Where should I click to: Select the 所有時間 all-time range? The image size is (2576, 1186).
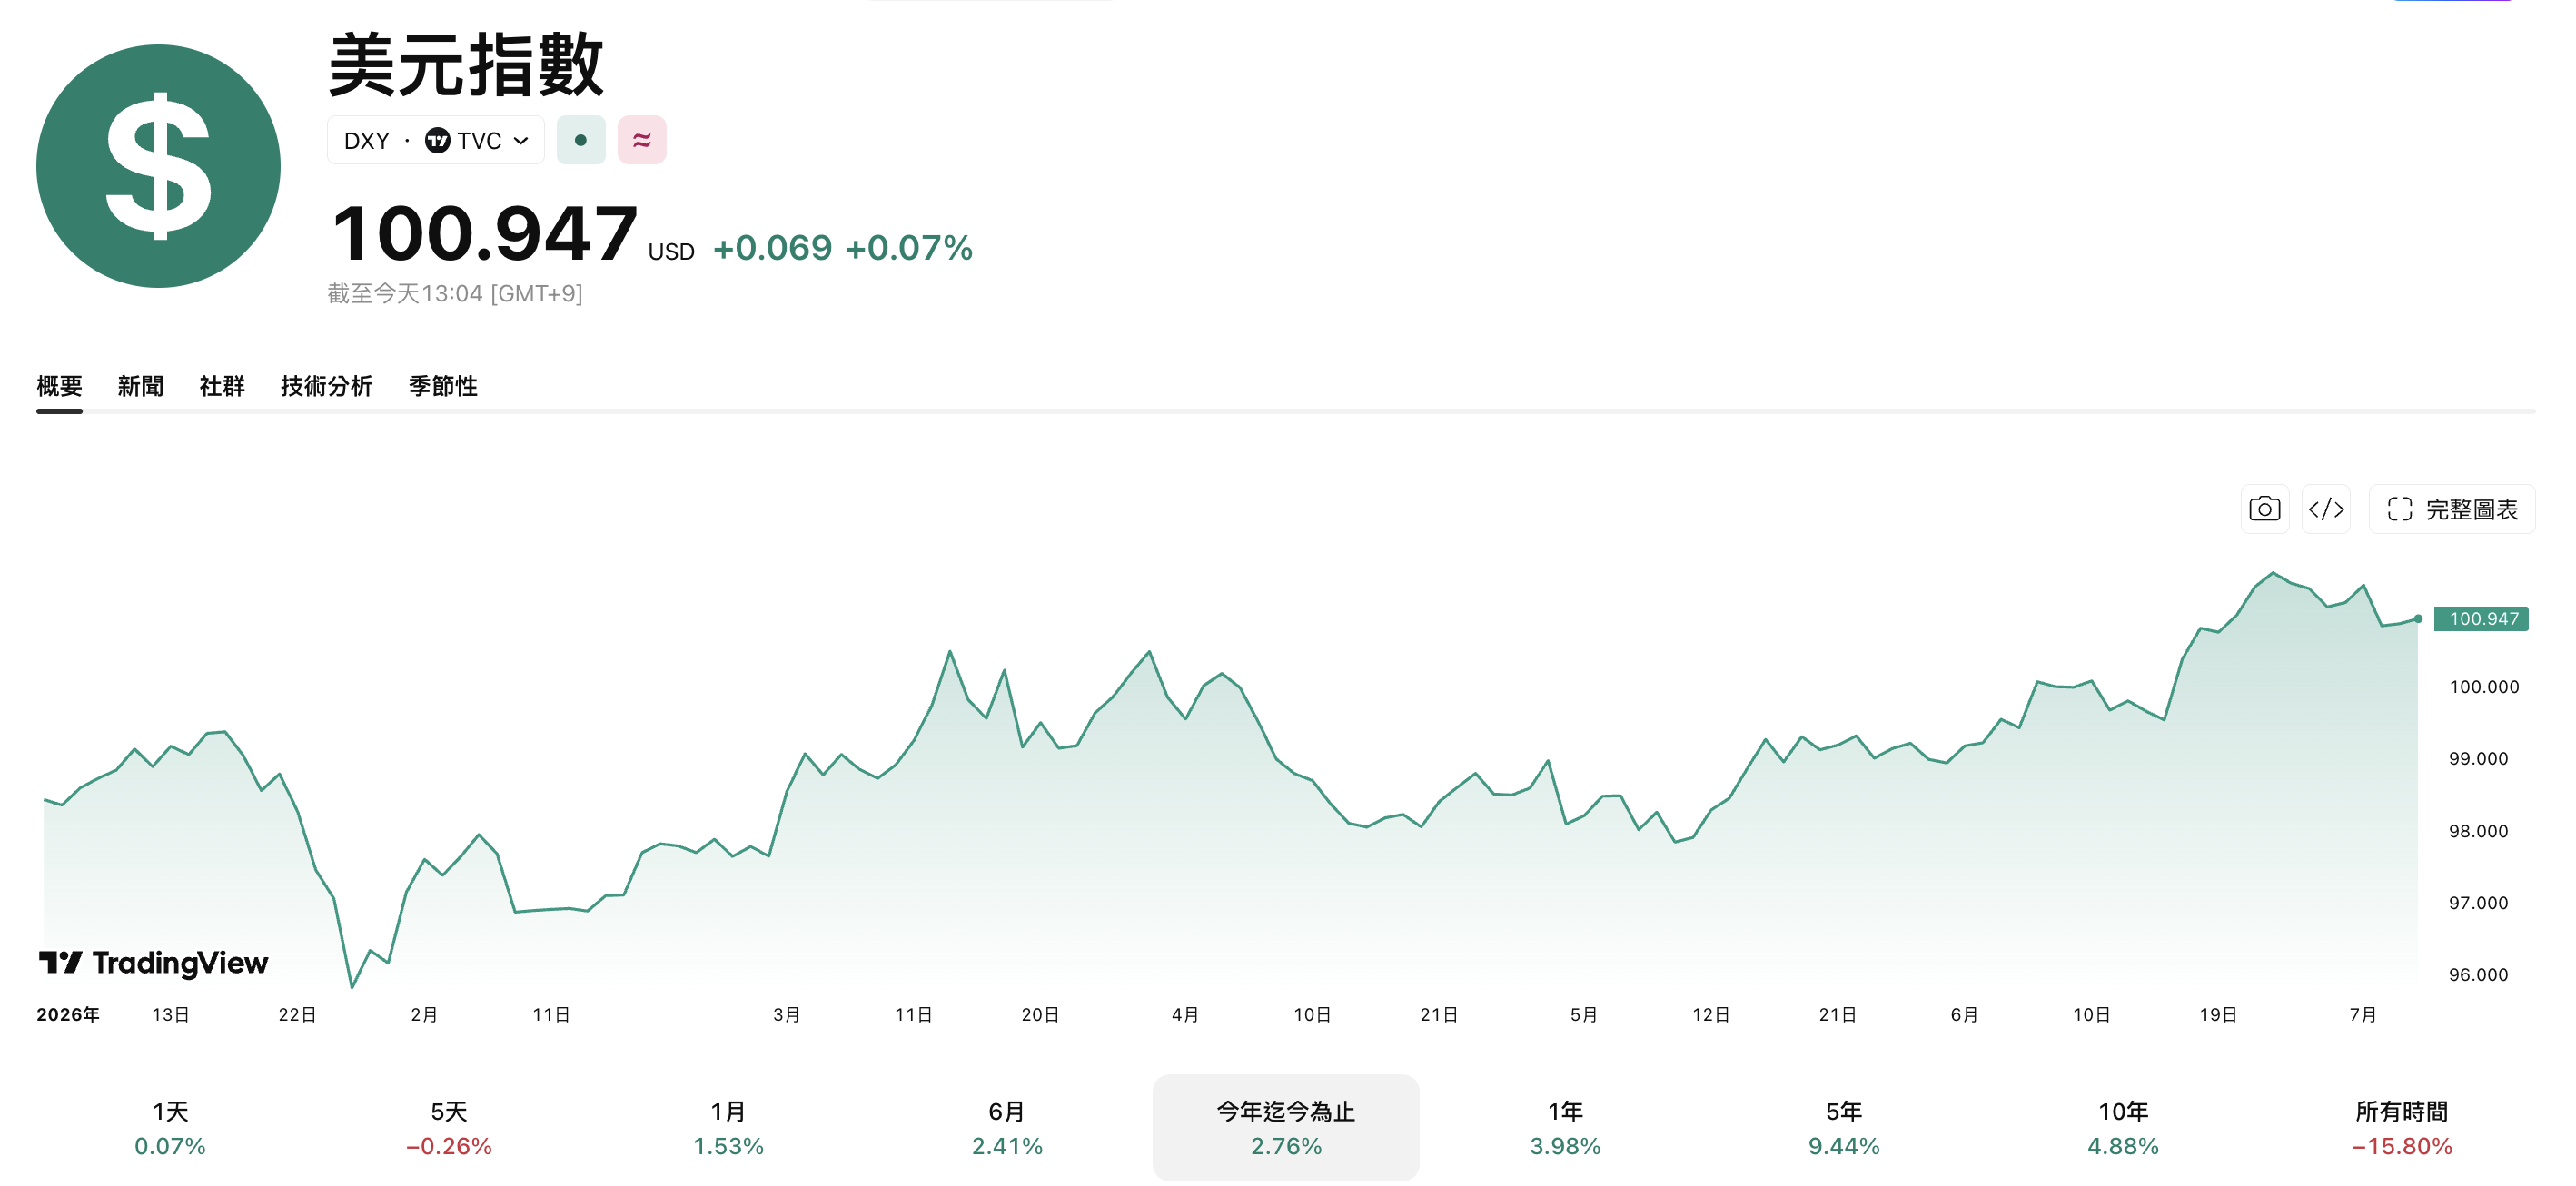[2402, 1128]
